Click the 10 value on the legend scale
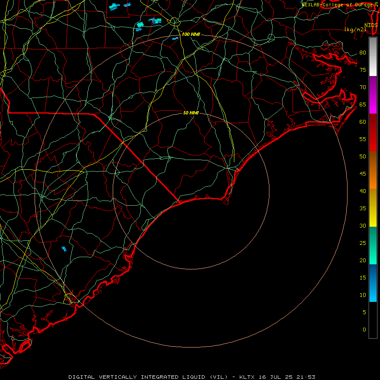The width and height of the screenshot is (380, 380). 363,295
